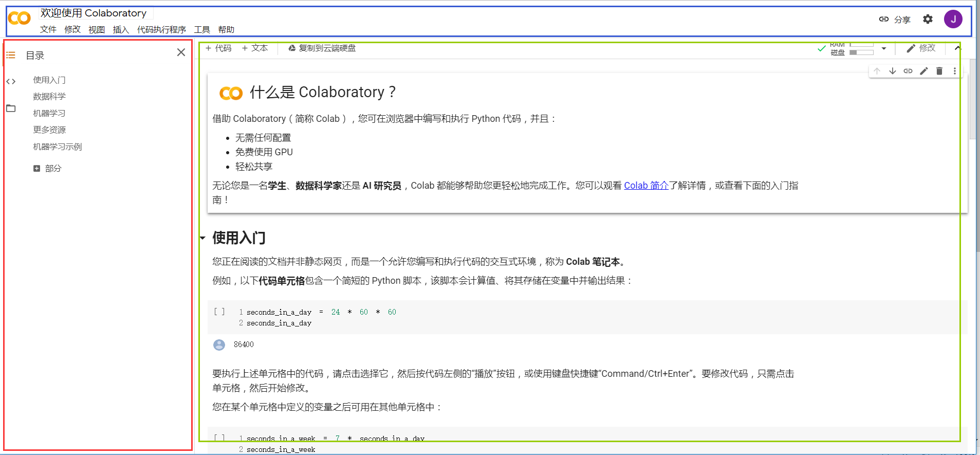Open the 修改 menu
Screen dimensions: 980x455
[72, 29]
